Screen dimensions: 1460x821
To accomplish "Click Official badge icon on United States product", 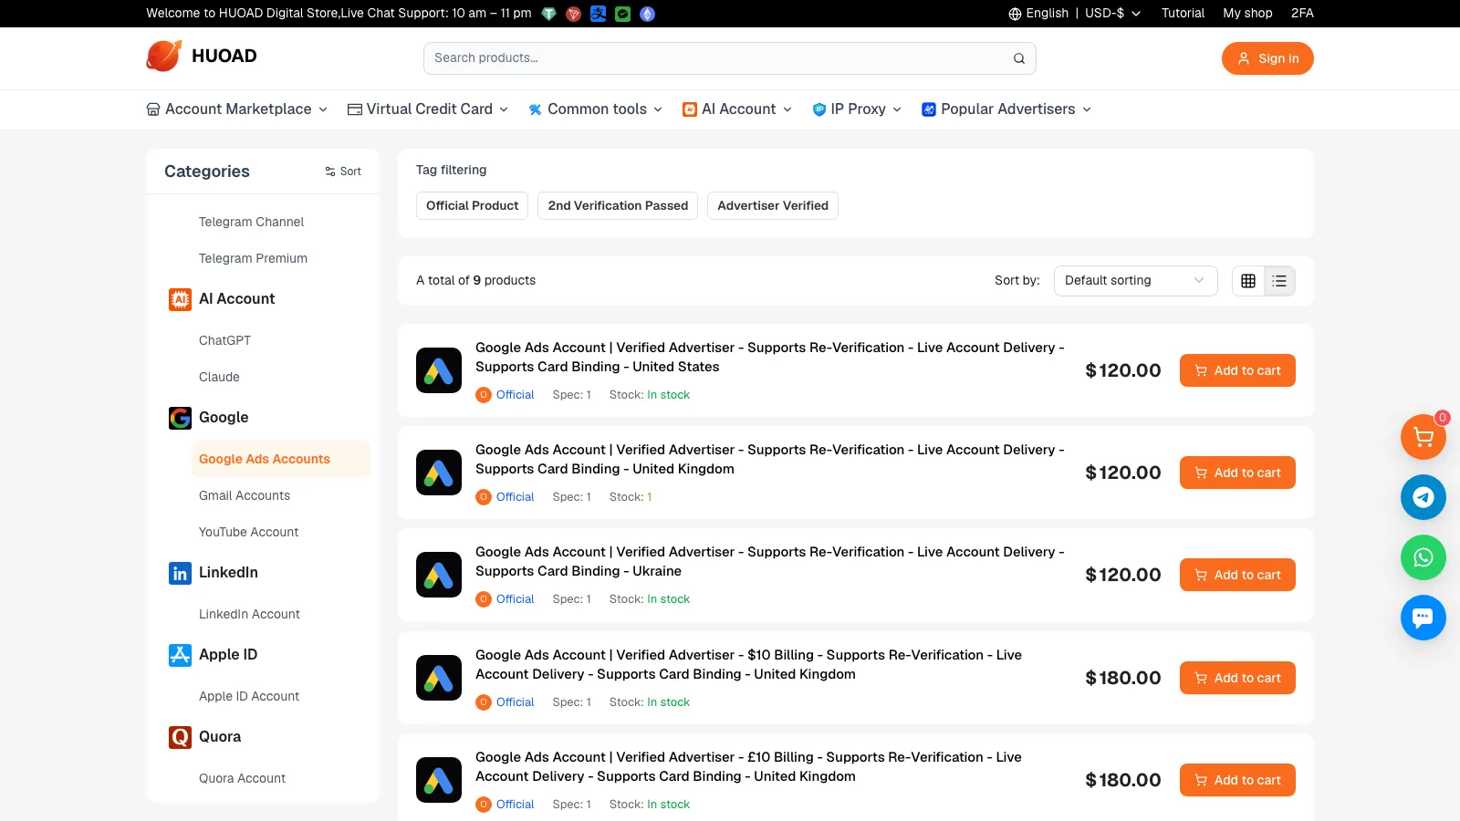I will point(484,395).
